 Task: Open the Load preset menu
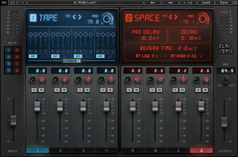point(206,3)
